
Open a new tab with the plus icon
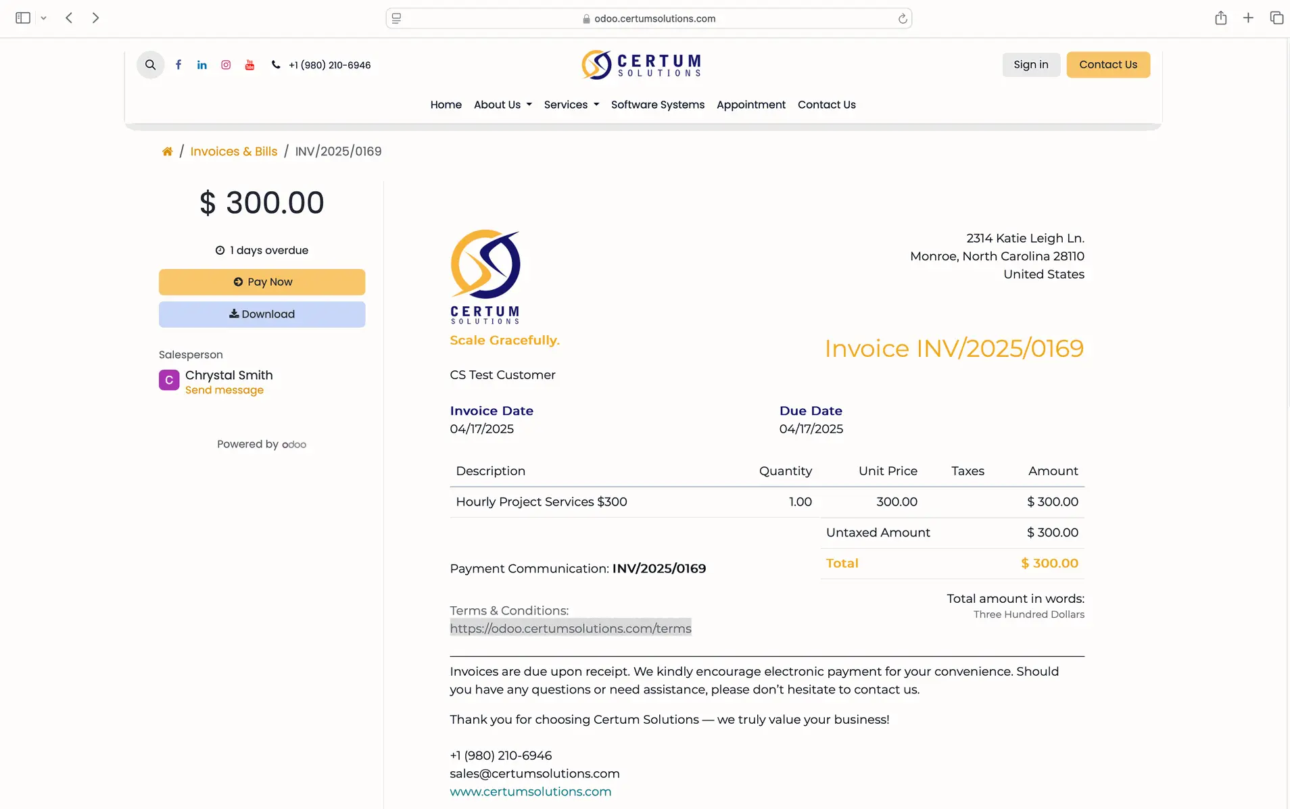(1248, 18)
